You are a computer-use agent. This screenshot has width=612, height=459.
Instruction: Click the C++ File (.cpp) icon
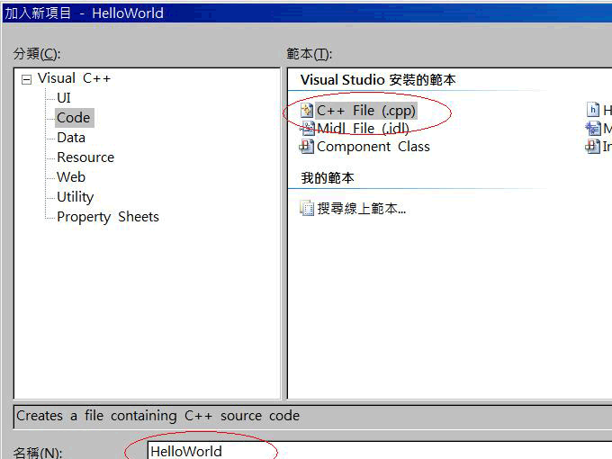pos(307,111)
